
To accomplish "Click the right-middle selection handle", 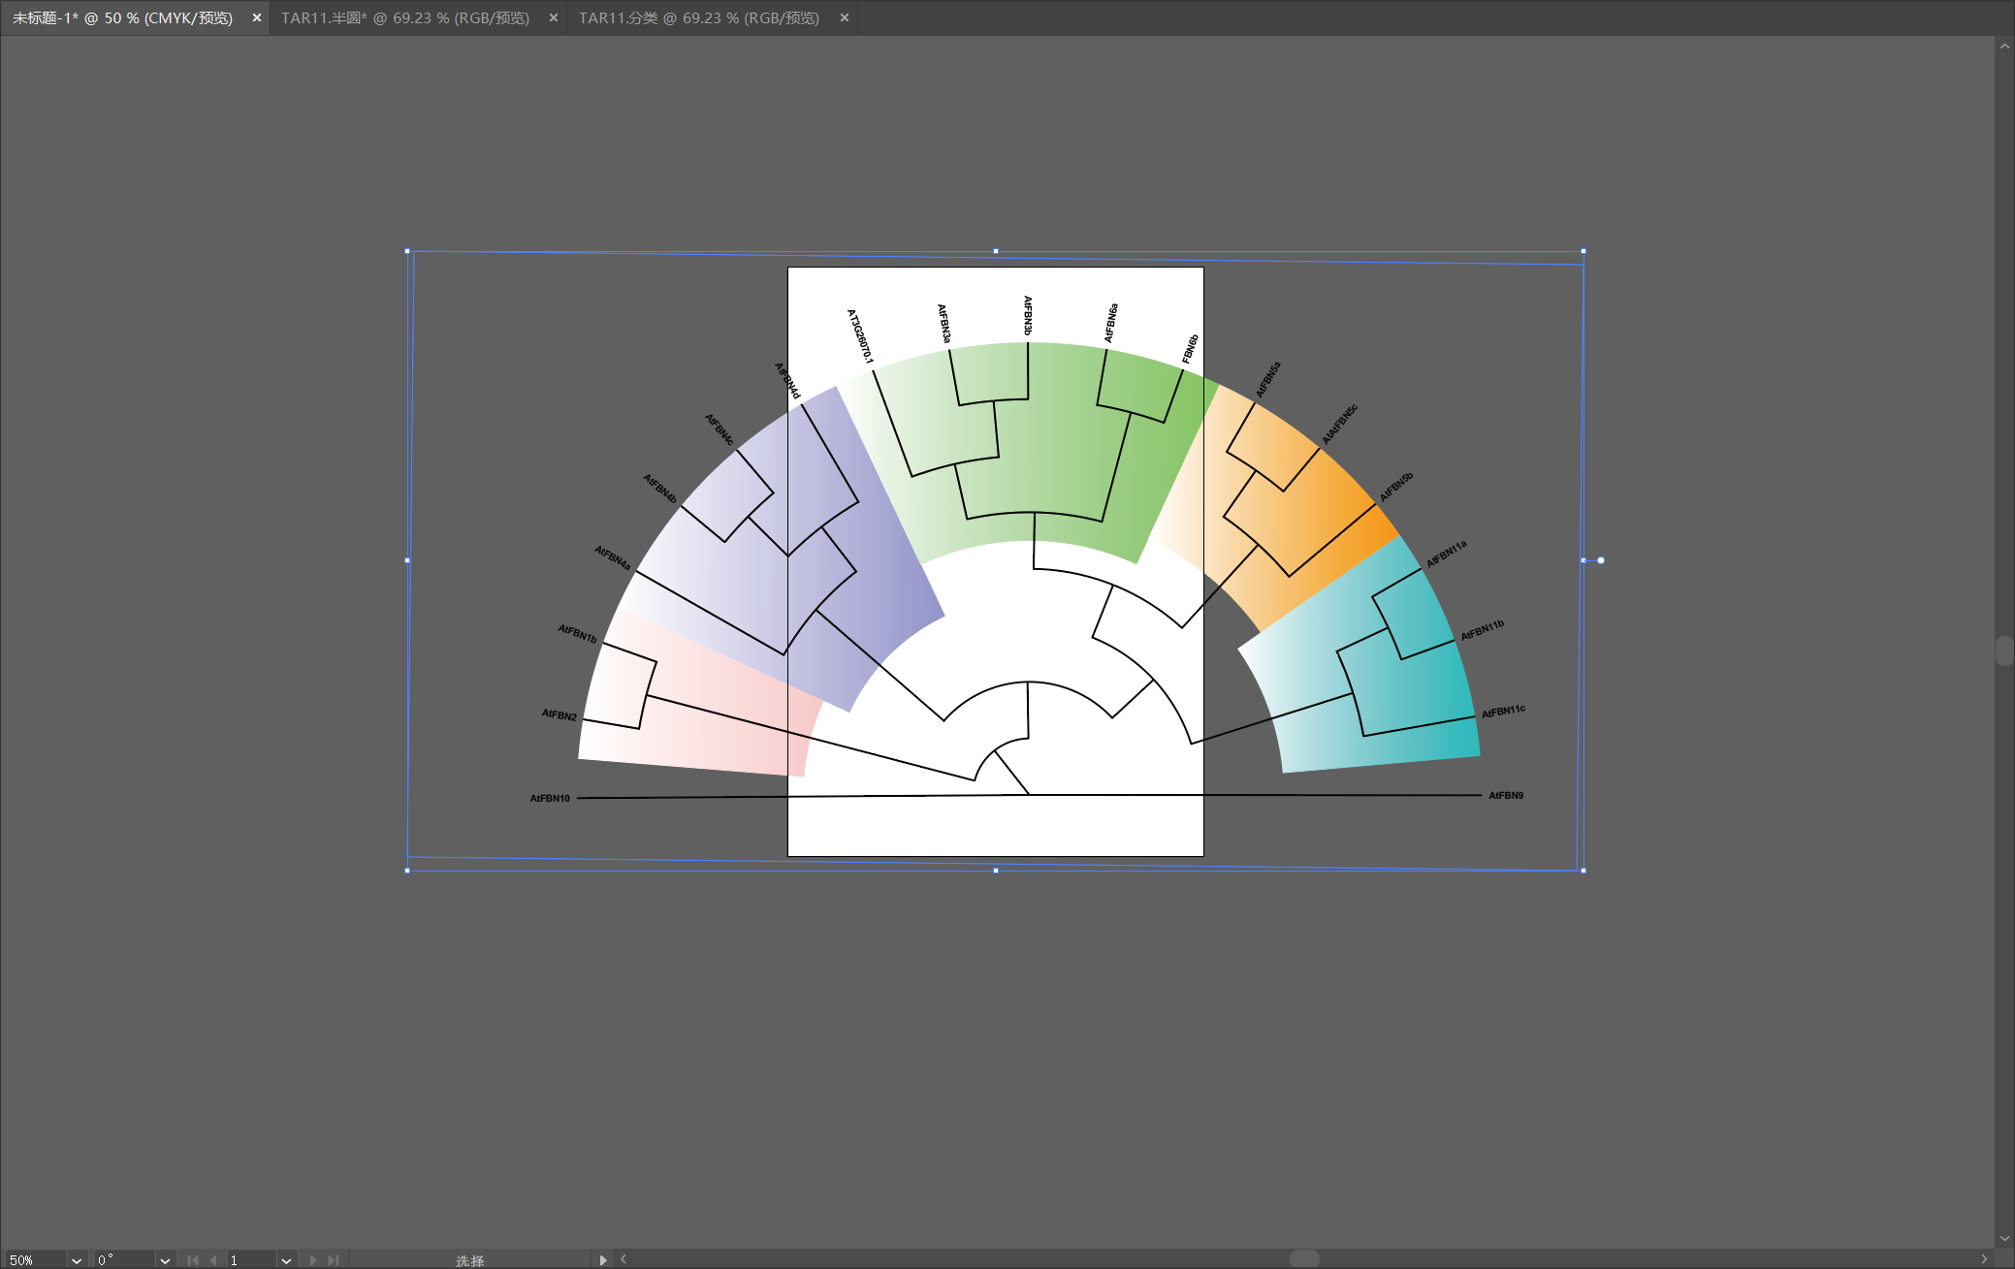I will (x=1583, y=560).
